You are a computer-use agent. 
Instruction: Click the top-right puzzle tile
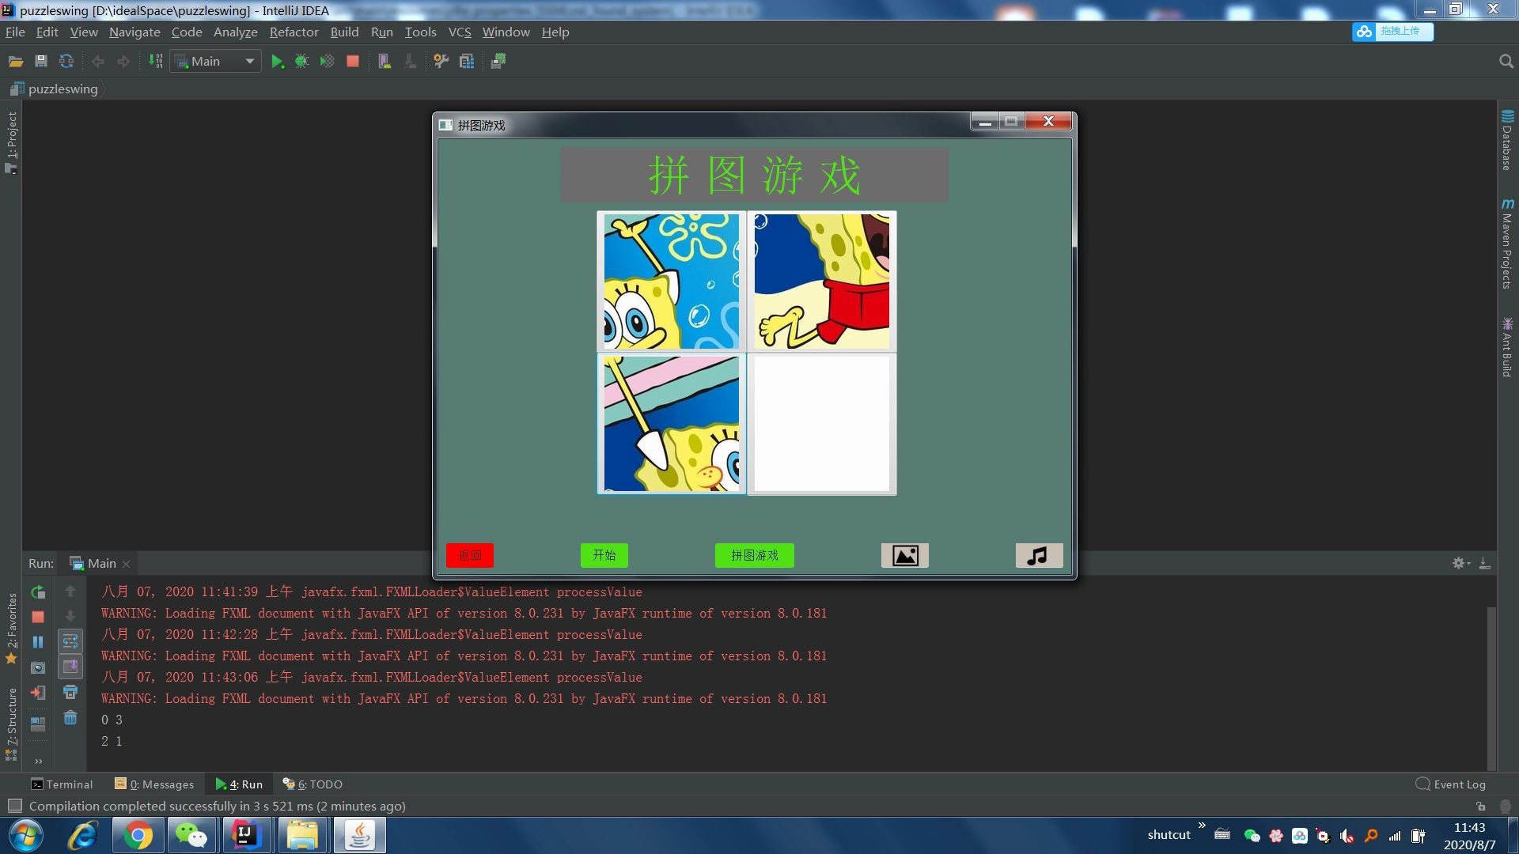pyautogui.click(x=822, y=282)
